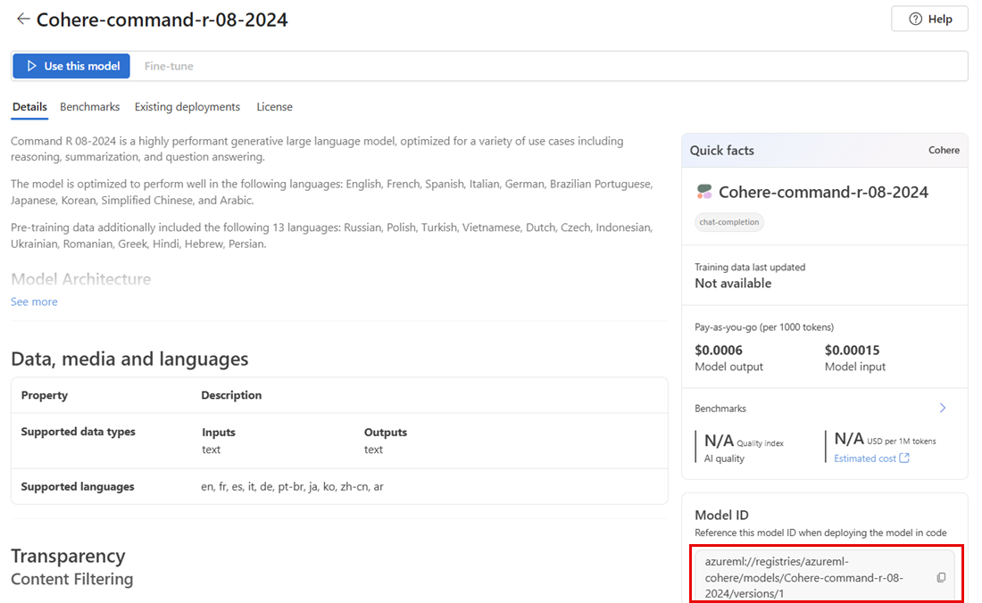Screen dimensions: 982x603
Task: Click the Transparency heading
Action: click(68, 556)
